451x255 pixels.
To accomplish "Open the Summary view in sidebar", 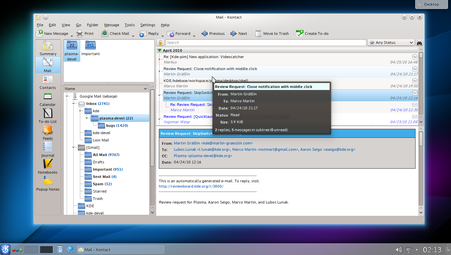I will 48,48.
